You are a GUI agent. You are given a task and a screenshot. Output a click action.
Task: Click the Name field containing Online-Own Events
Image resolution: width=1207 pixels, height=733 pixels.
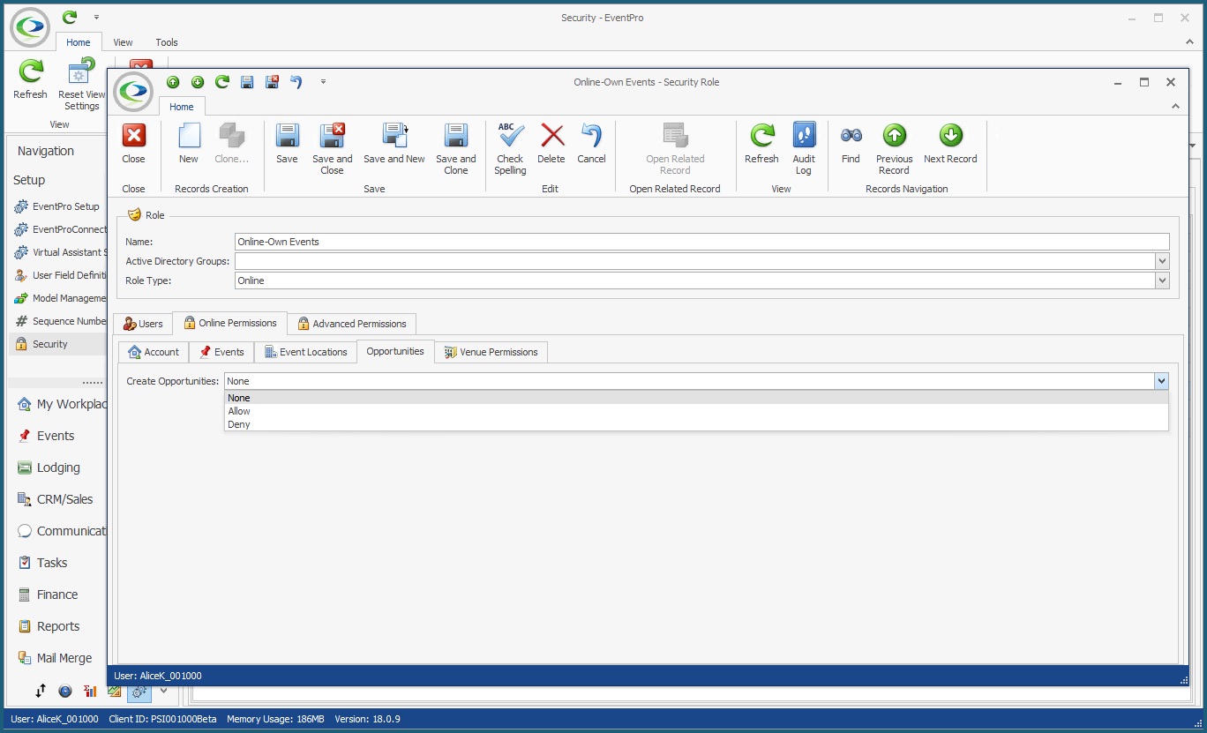pyautogui.click(x=701, y=242)
